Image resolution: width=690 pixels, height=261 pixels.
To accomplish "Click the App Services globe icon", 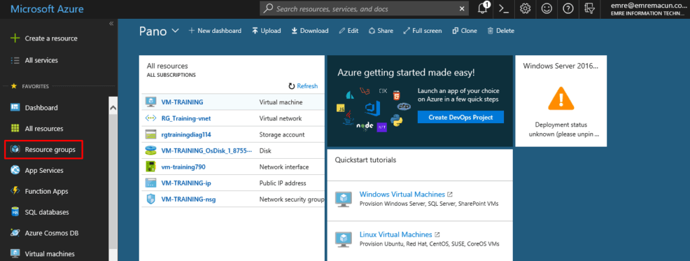I will (15, 170).
